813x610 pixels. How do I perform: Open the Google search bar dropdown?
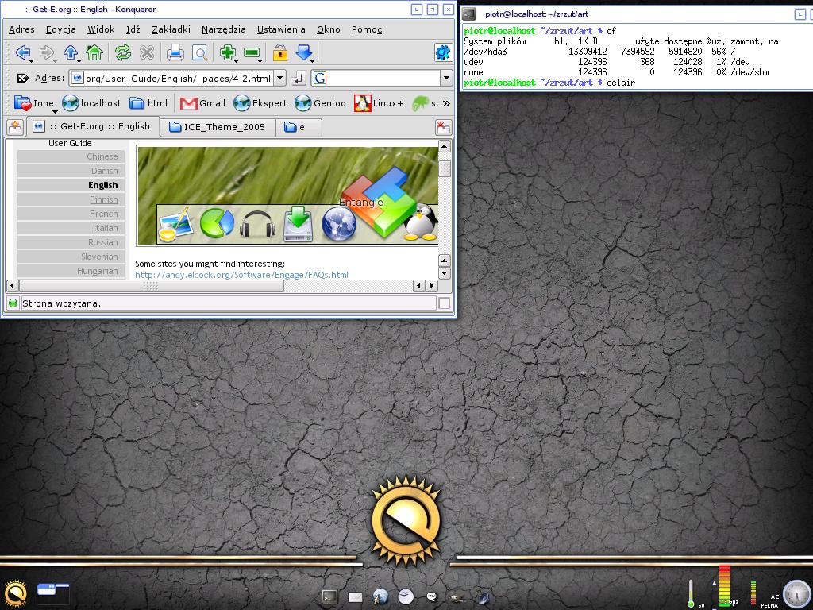[446, 78]
